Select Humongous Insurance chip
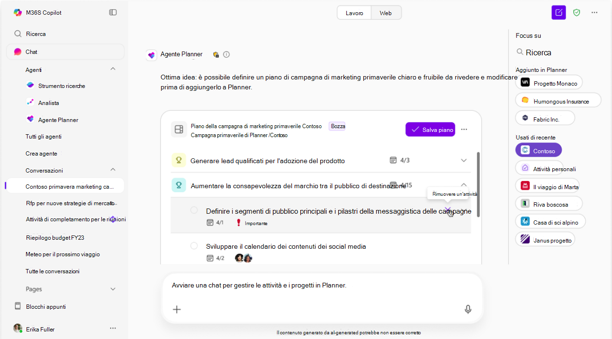612x339 pixels. coord(558,101)
